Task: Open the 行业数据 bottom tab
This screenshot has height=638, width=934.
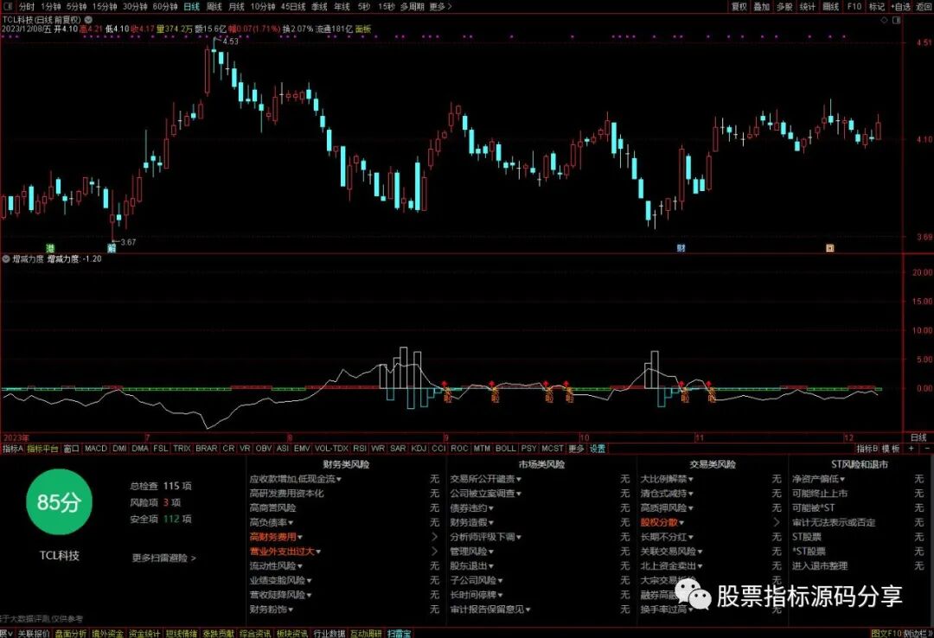Action: (329, 633)
